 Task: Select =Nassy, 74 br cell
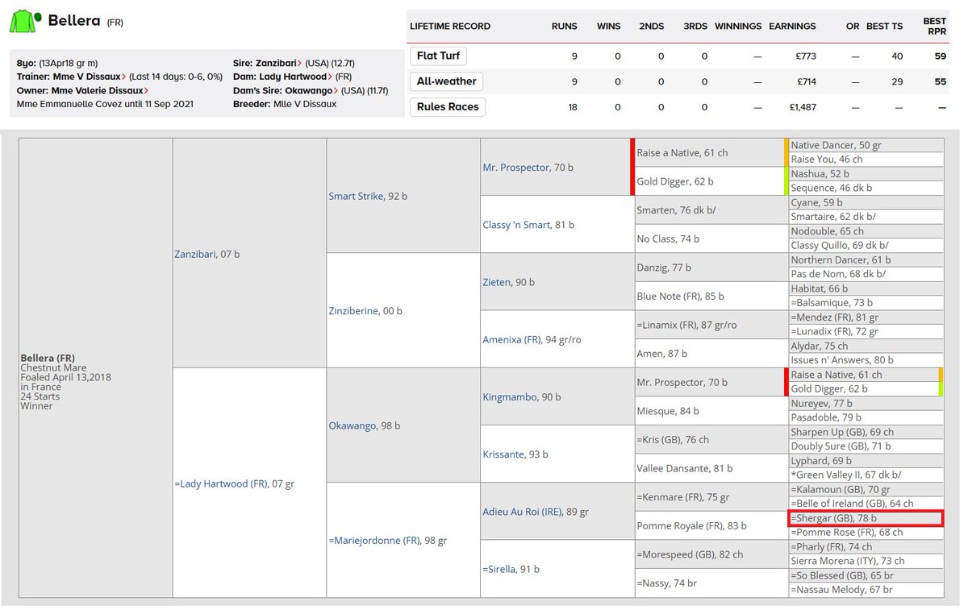pos(711,583)
